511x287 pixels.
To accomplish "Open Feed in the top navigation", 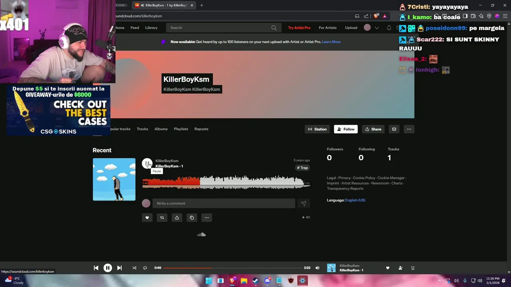I will point(135,28).
